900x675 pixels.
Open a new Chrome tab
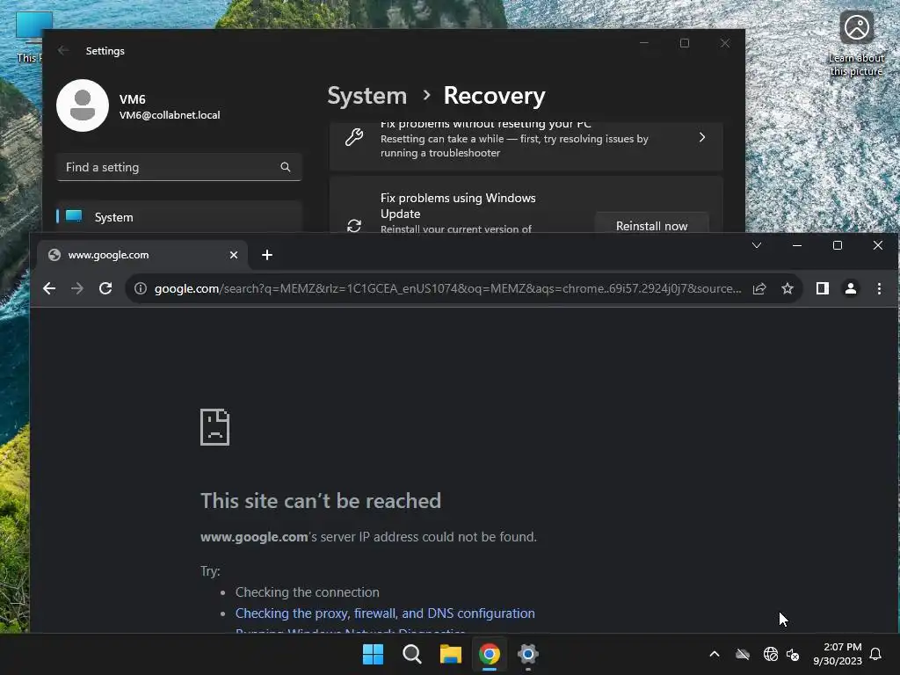tap(267, 255)
